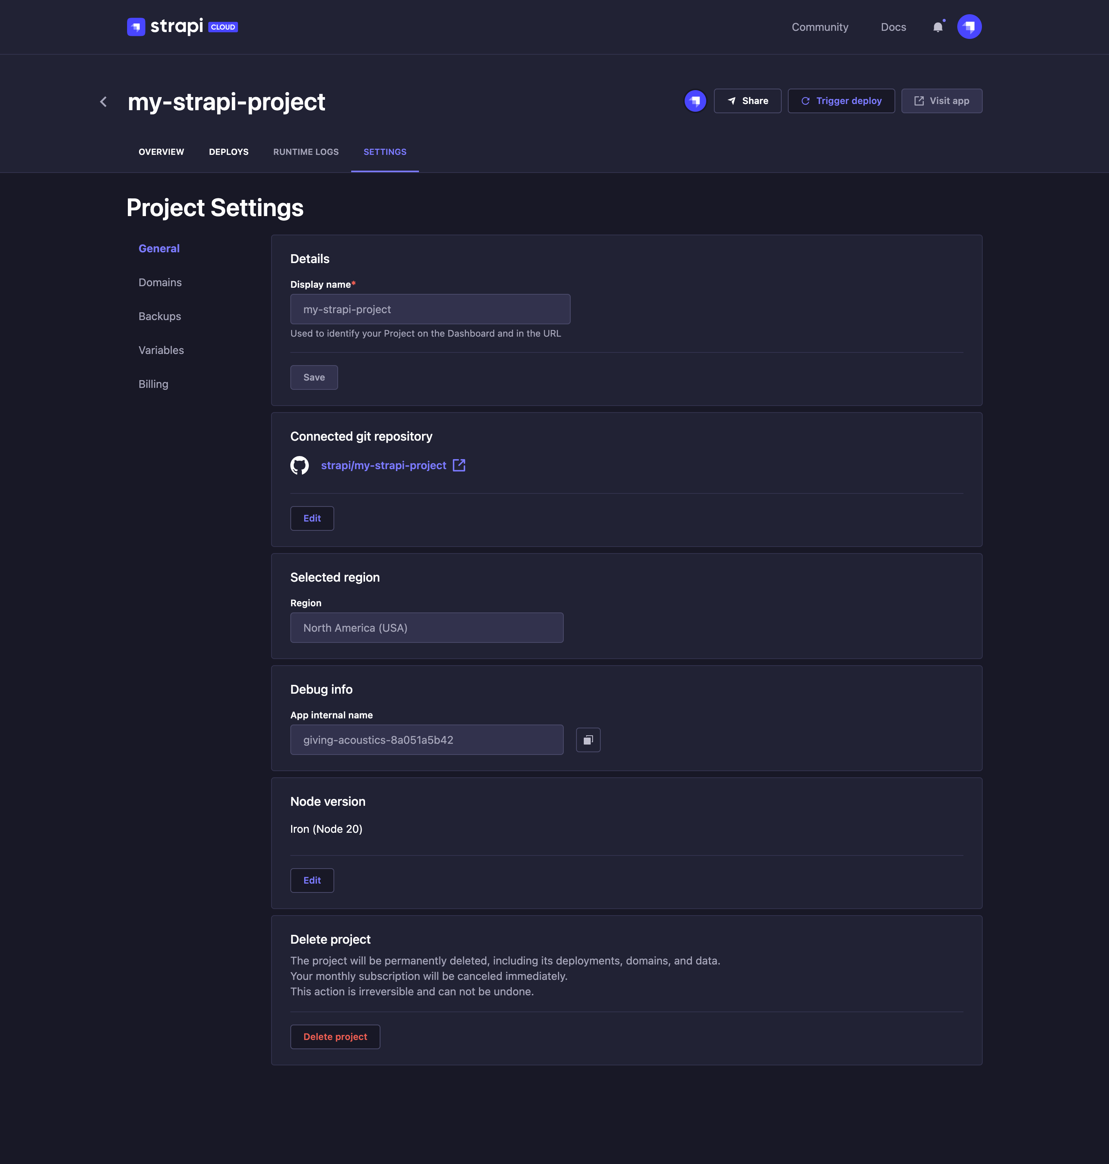Click the GitHub logo in Connected git repository
1109x1164 pixels.
300,465
